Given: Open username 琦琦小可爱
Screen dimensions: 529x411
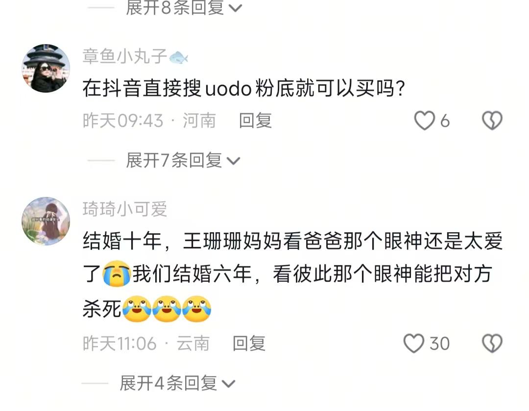Looking at the screenshot, I should (125, 209).
